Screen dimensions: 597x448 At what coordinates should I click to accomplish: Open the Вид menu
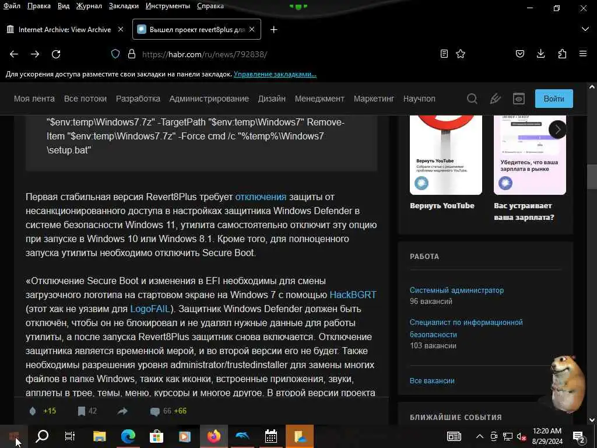point(63,6)
